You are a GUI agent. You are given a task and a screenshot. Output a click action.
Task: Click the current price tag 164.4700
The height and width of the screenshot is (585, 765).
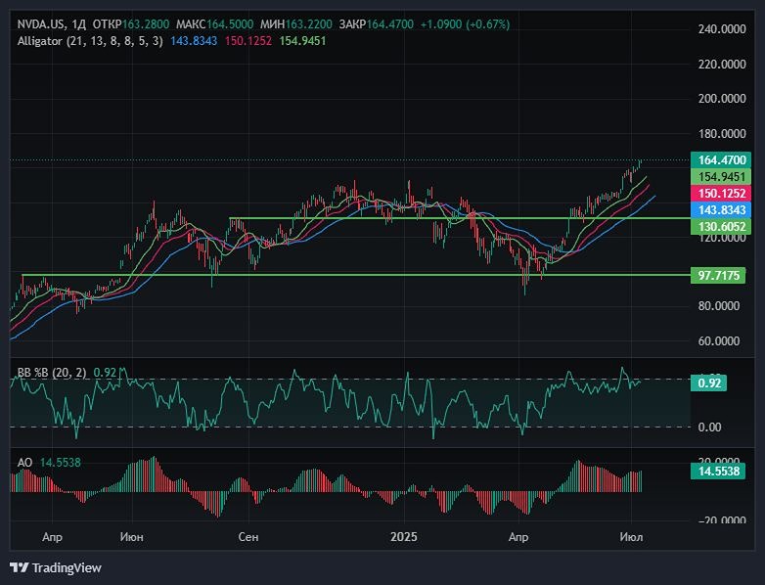[x=723, y=159]
